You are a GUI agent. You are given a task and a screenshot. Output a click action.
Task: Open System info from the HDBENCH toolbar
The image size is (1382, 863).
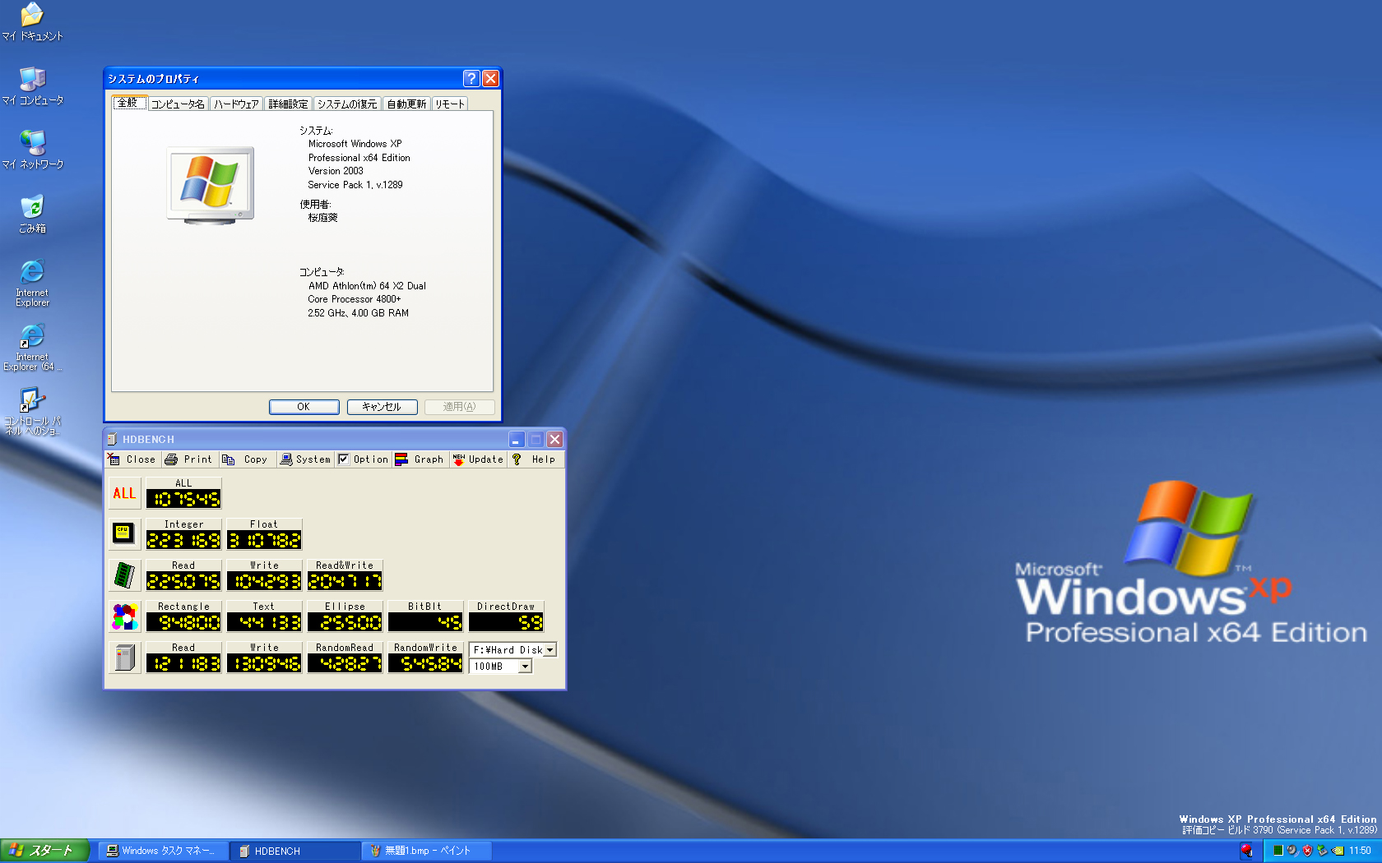tap(304, 459)
